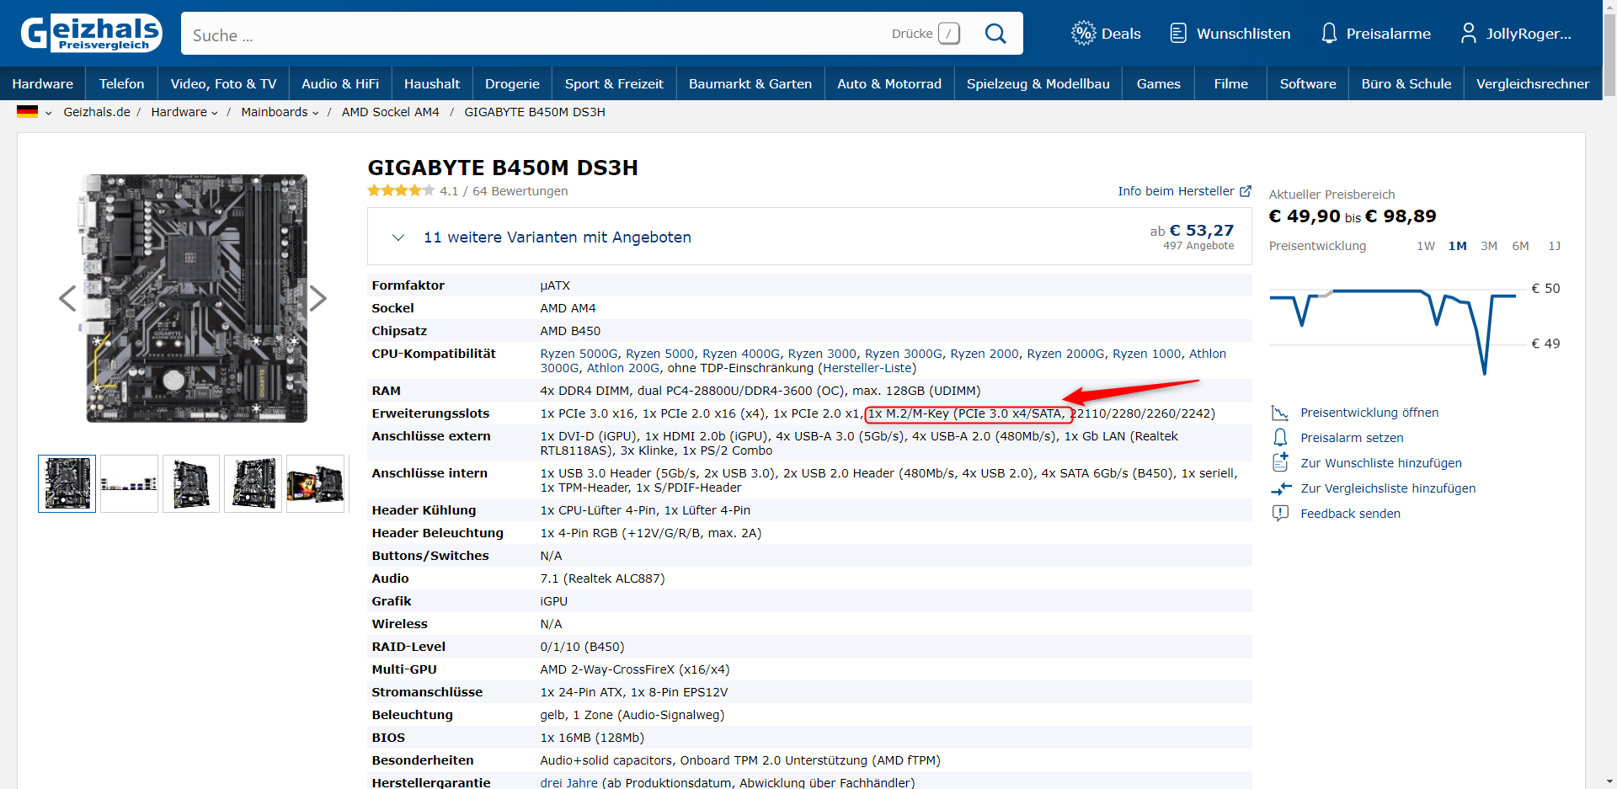Click Preisalarm setzen link
The height and width of the screenshot is (789, 1617).
(1352, 438)
